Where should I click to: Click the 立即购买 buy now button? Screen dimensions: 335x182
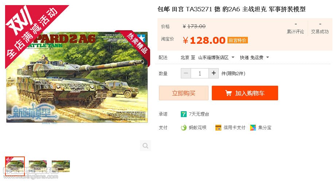(184, 93)
